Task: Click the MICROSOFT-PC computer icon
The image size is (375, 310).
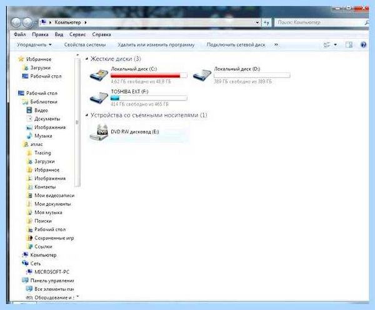Action: pyautogui.click(x=29, y=272)
